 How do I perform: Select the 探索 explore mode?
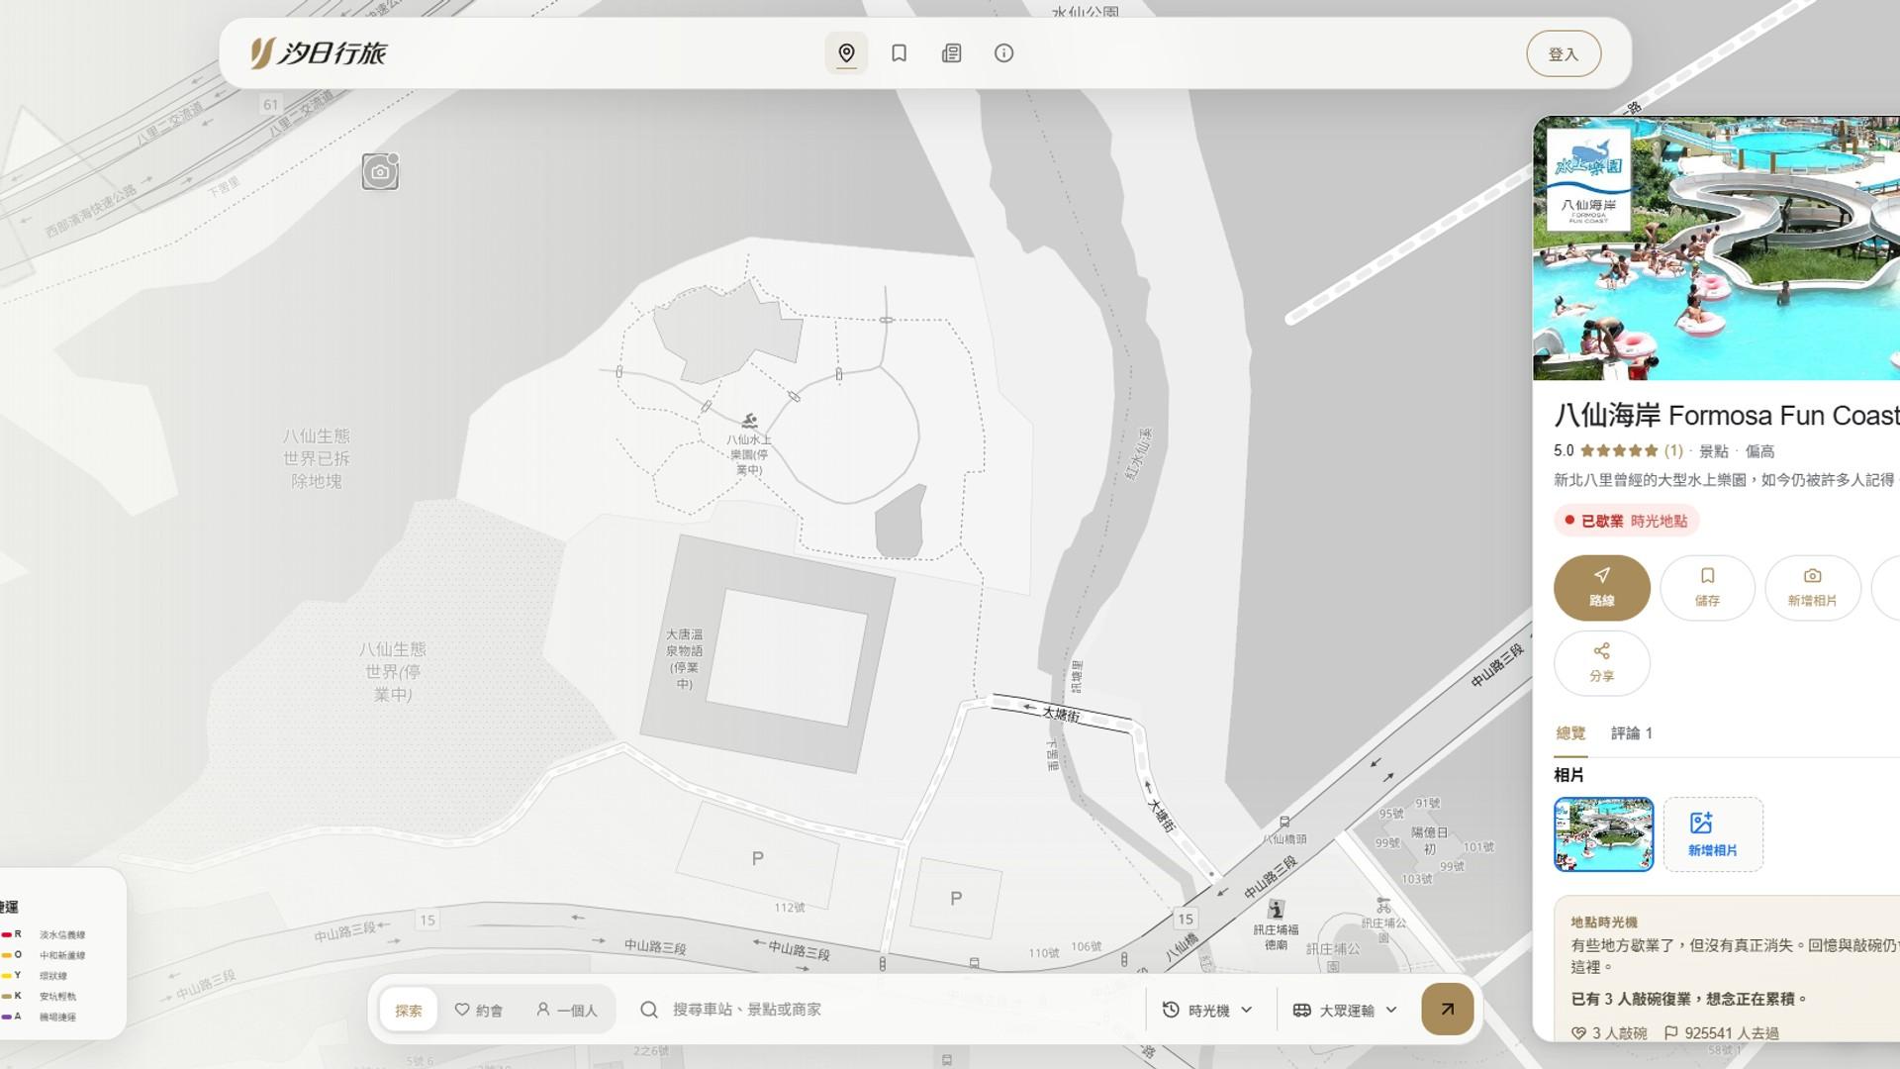coord(409,1010)
